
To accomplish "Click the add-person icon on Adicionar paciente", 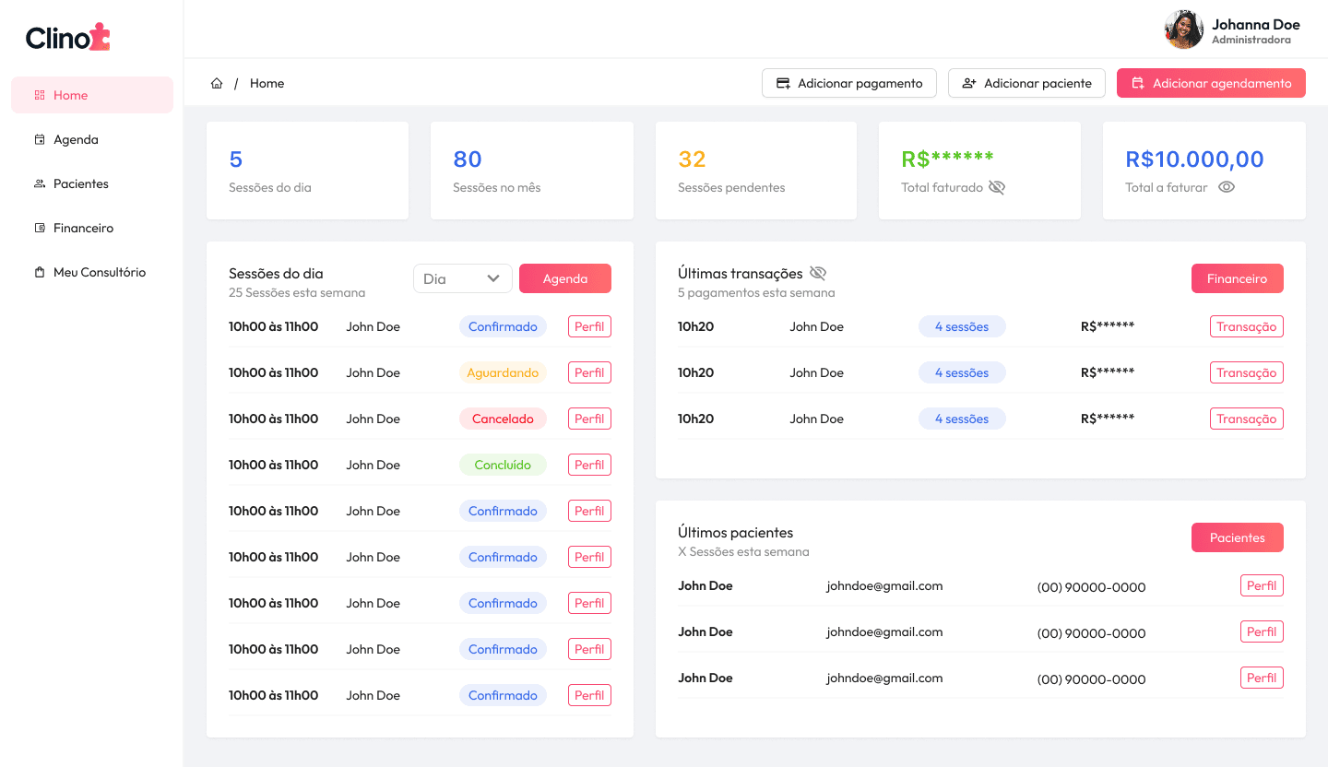I will coord(968,83).
